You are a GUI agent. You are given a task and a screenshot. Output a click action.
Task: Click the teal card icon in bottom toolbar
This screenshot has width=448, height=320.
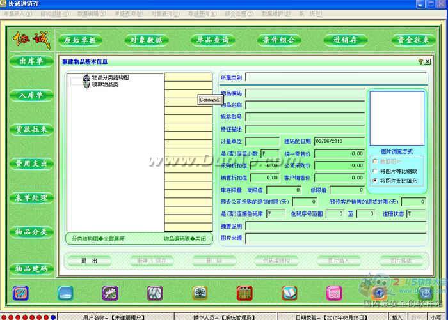(x=65, y=293)
